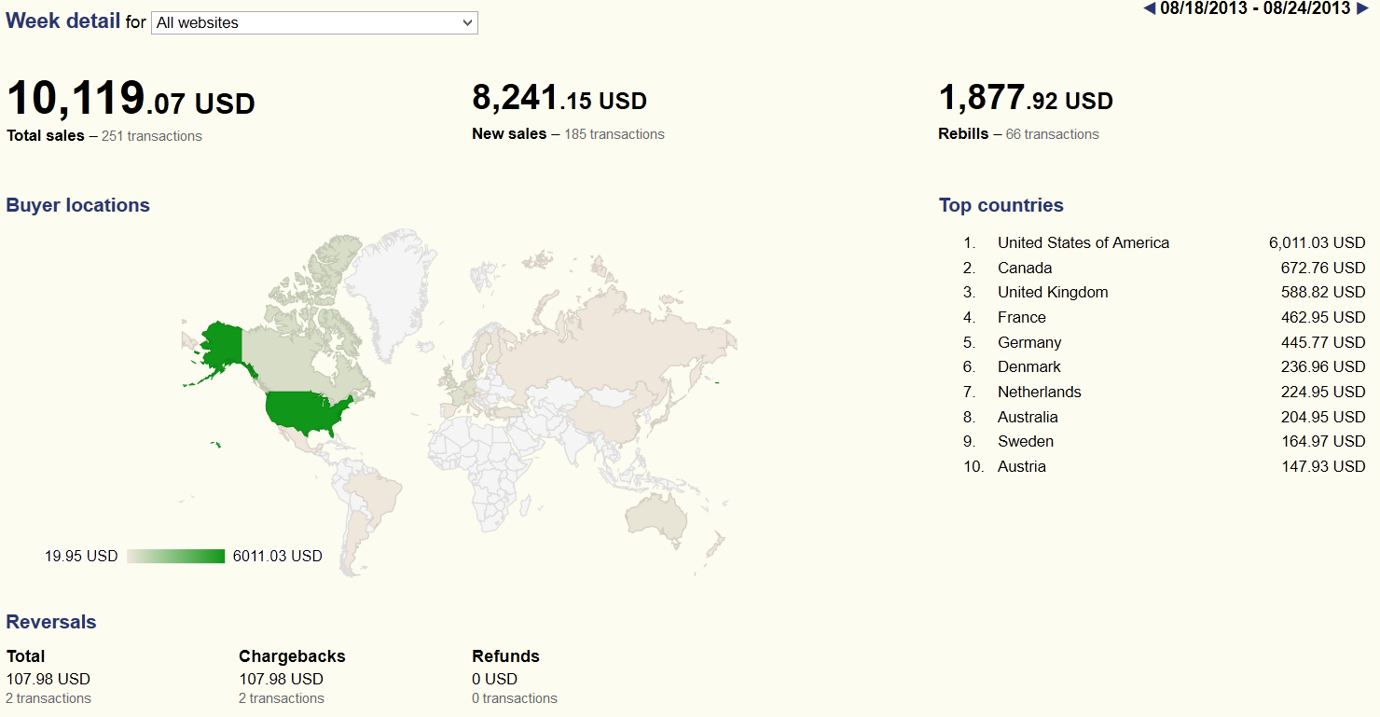The width and height of the screenshot is (1380, 717).
Task: Click the green map legend gradient bar
Action: click(176, 557)
